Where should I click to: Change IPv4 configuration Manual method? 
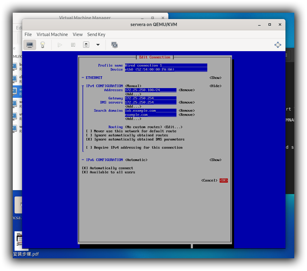pyautogui.click(x=133, y=86)
